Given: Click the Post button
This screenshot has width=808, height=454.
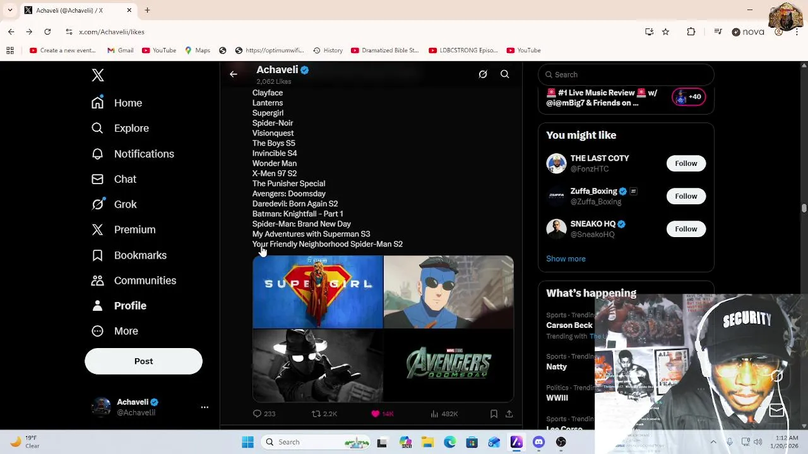Looking at the screenshot, I should click(x=143, y=361).
